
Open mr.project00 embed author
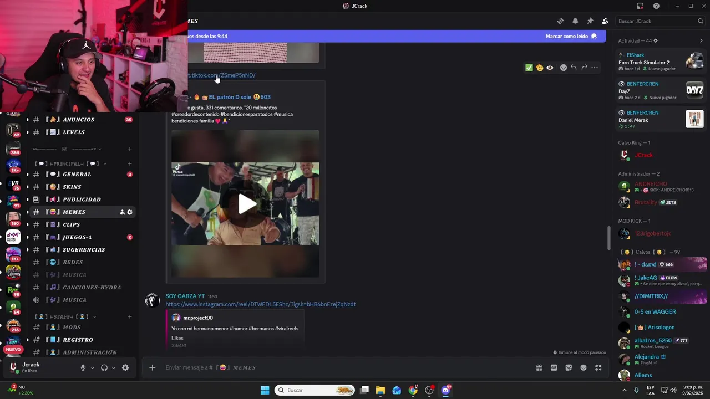pyautogui.click(x=198, y=318)
